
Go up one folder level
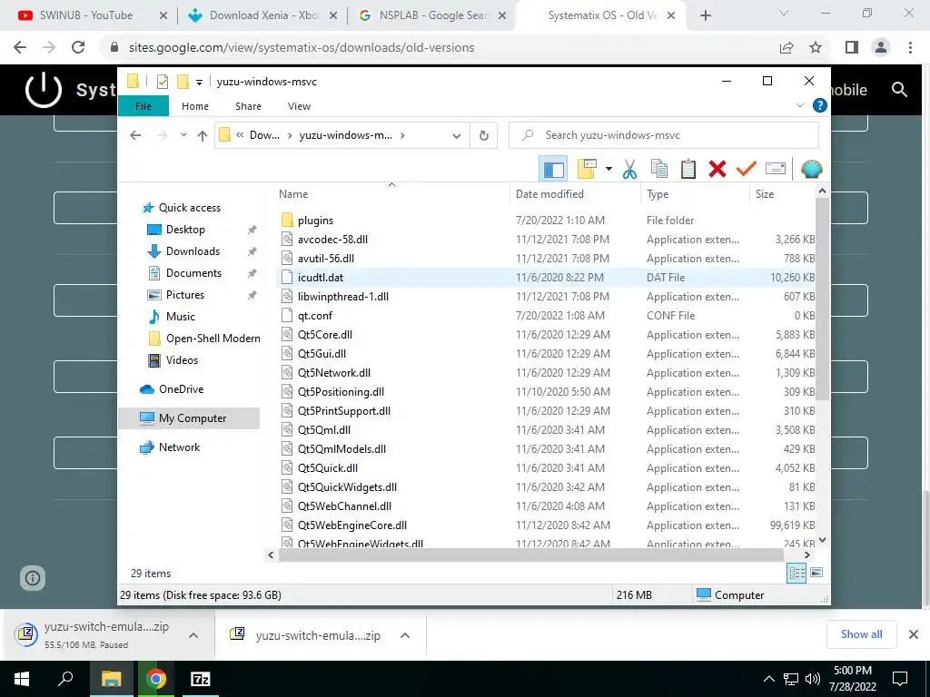click(x=203, y=136)
